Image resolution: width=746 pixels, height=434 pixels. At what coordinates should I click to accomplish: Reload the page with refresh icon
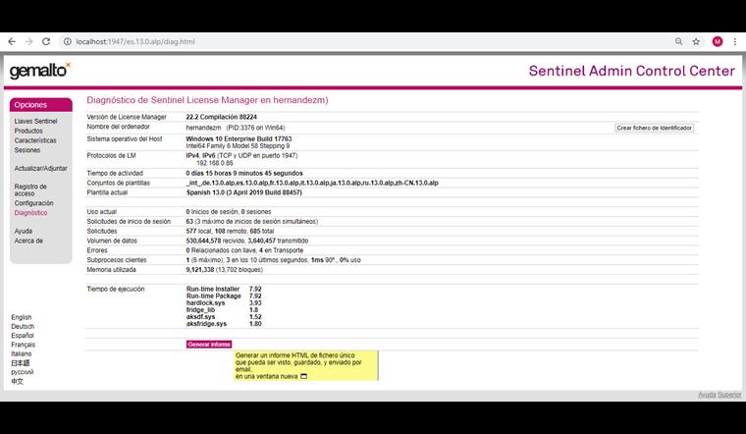(x=46, y=42)
